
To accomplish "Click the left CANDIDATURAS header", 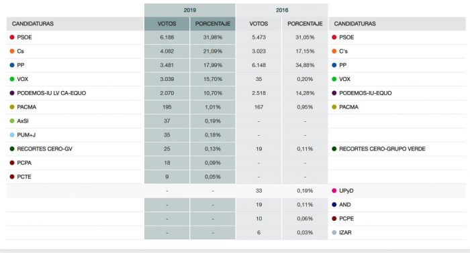I will (33, 23).
